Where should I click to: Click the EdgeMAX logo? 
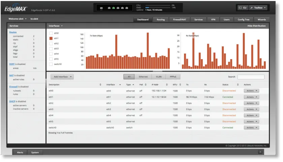(x=16, y=9)
